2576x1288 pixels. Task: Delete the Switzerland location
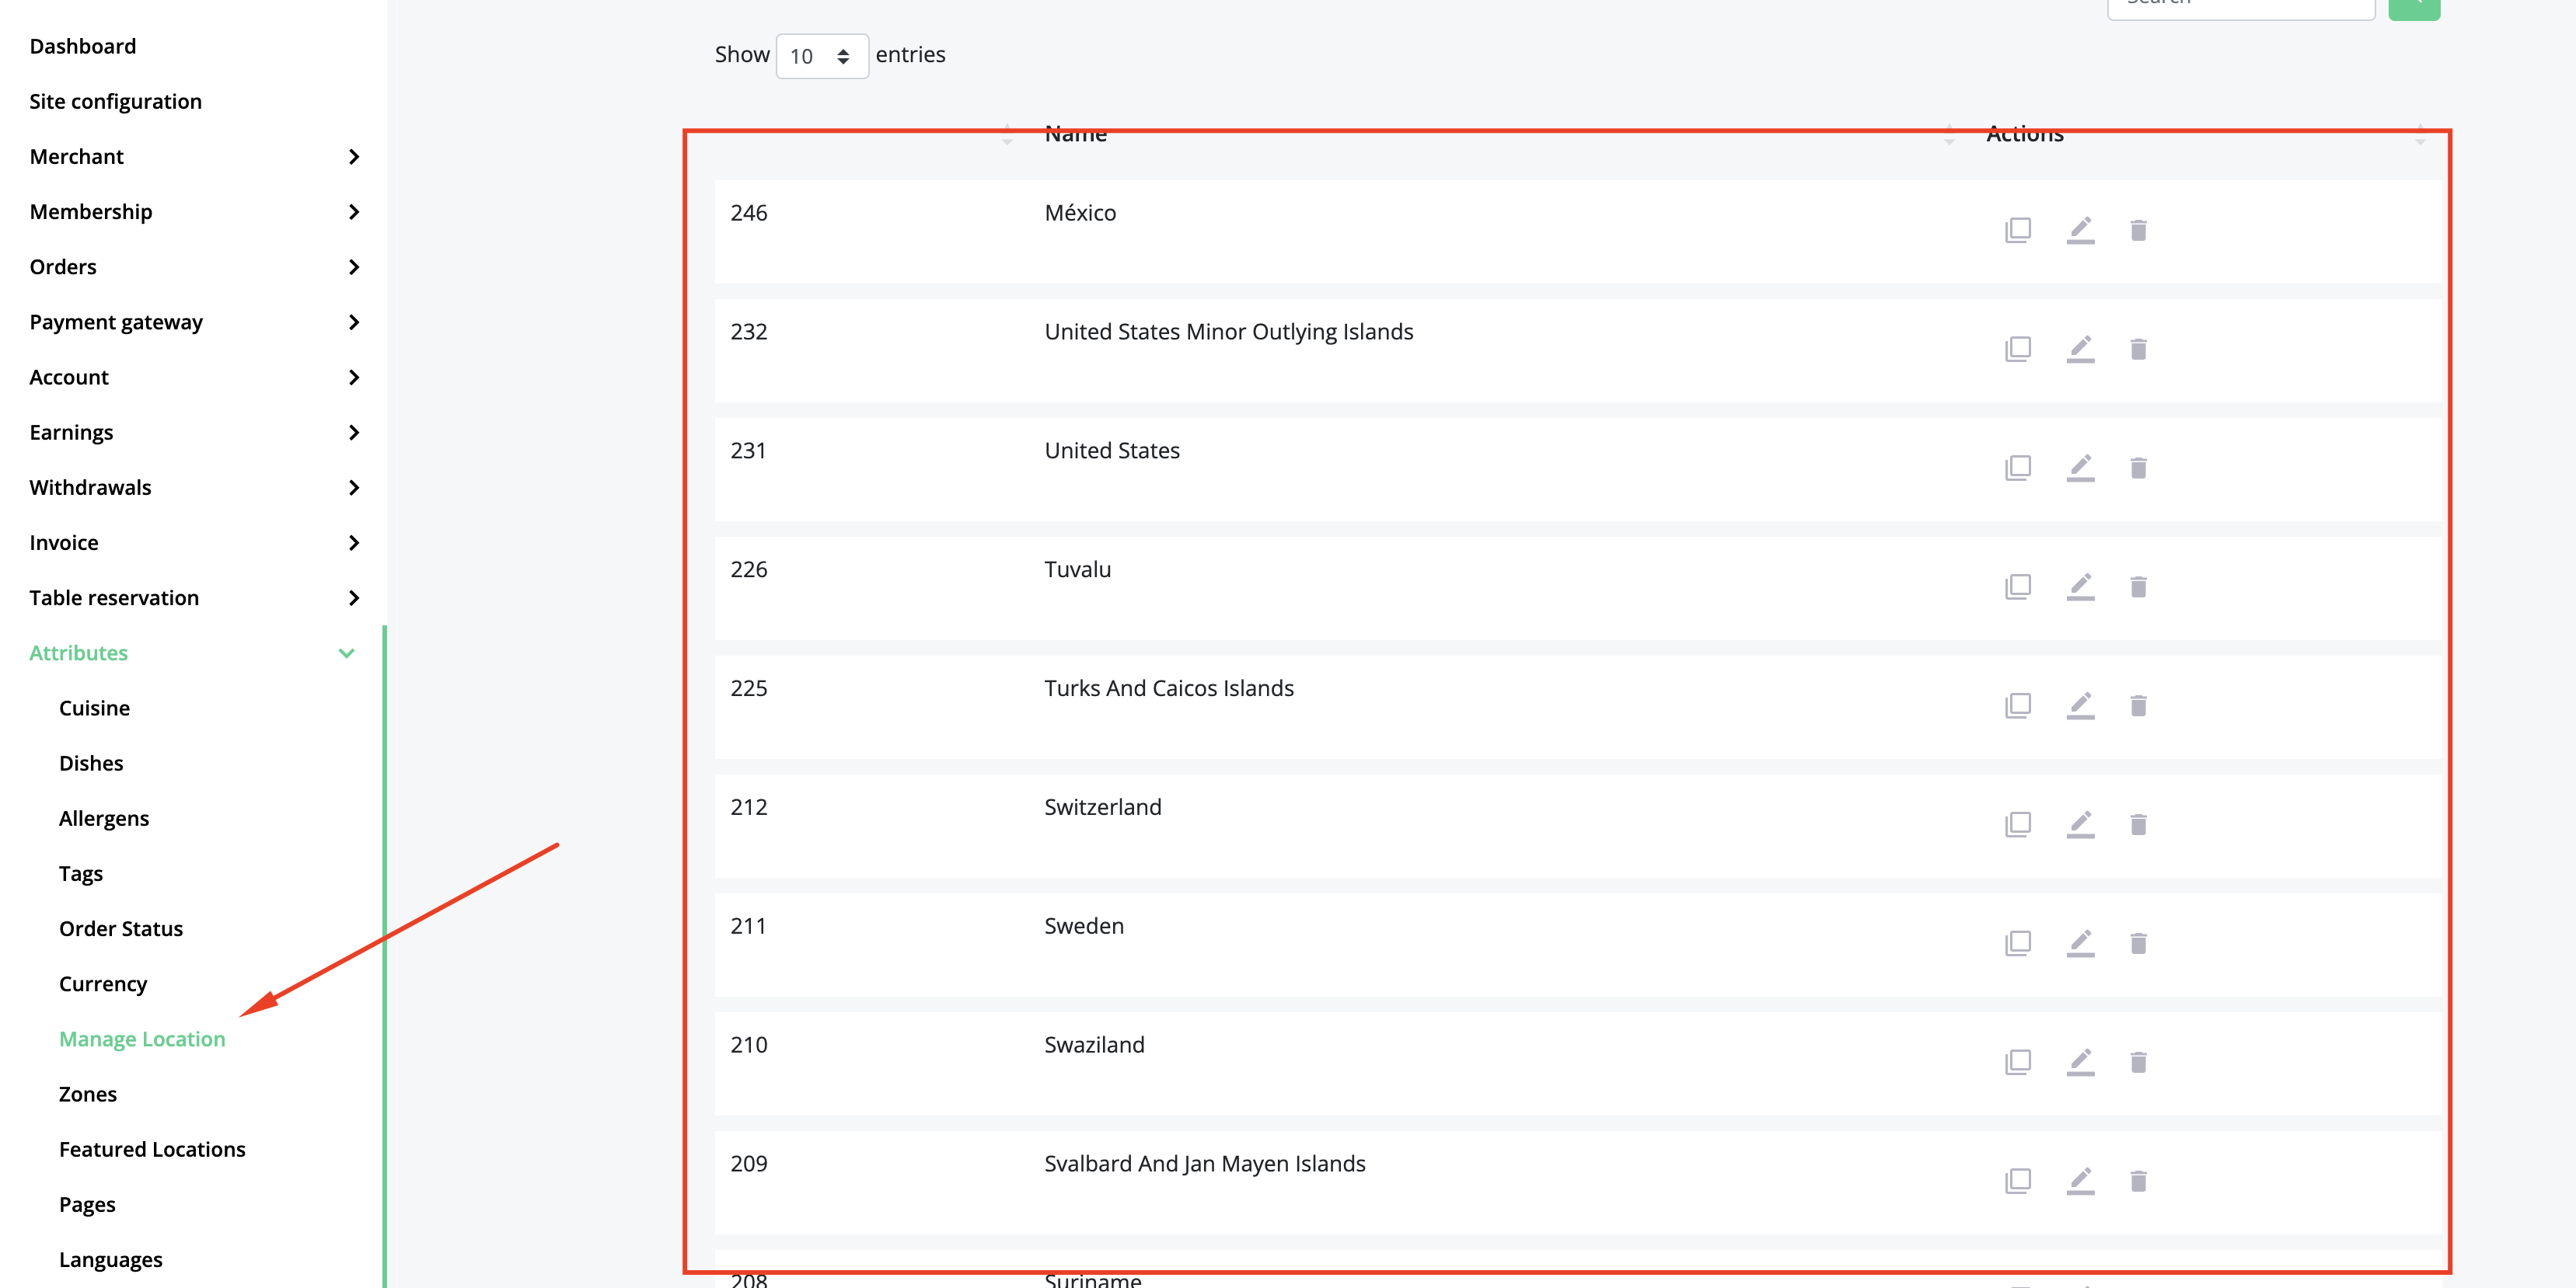(x=2138, y=825)
